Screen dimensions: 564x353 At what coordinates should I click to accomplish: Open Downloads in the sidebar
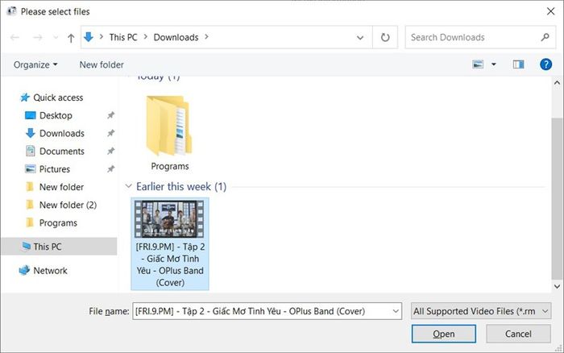point(62,134)
